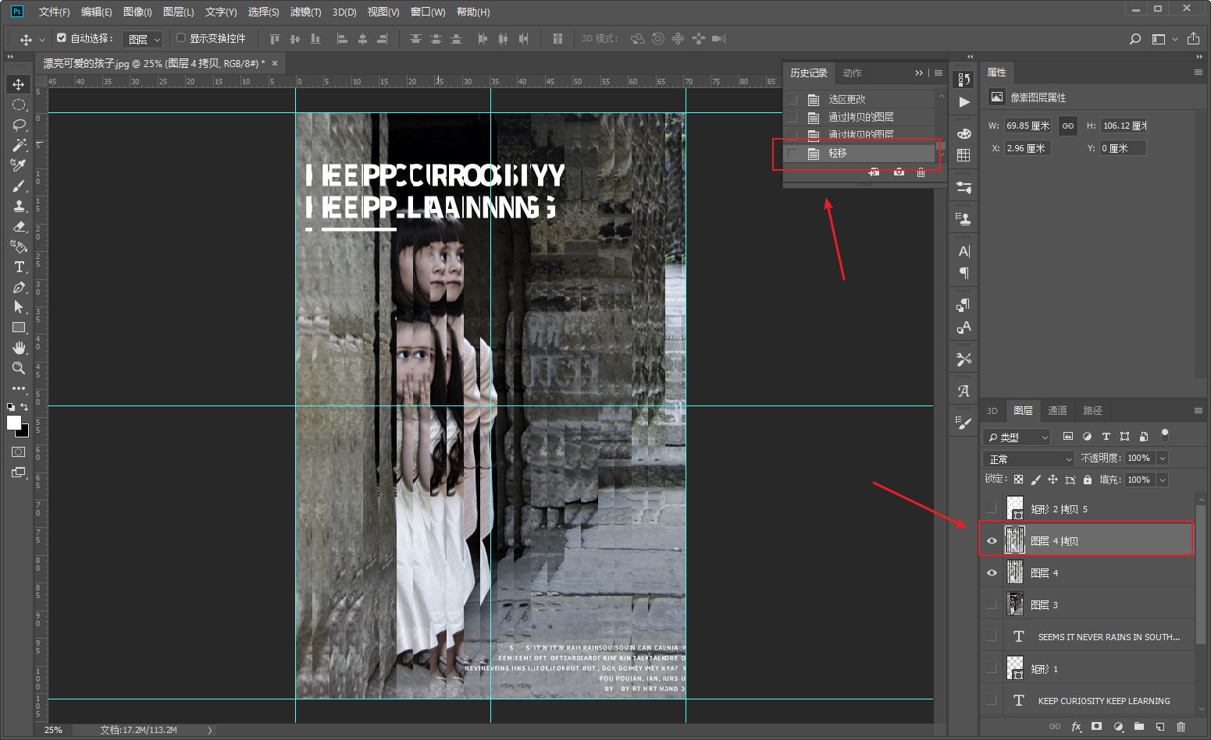This screenshot has height=740, width=1211.
Task: Select the Elliptical Marquee tool
Action: (x=19, y=104)
